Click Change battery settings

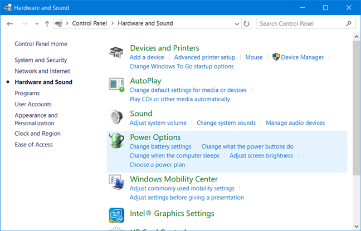(x=160, y=146)
